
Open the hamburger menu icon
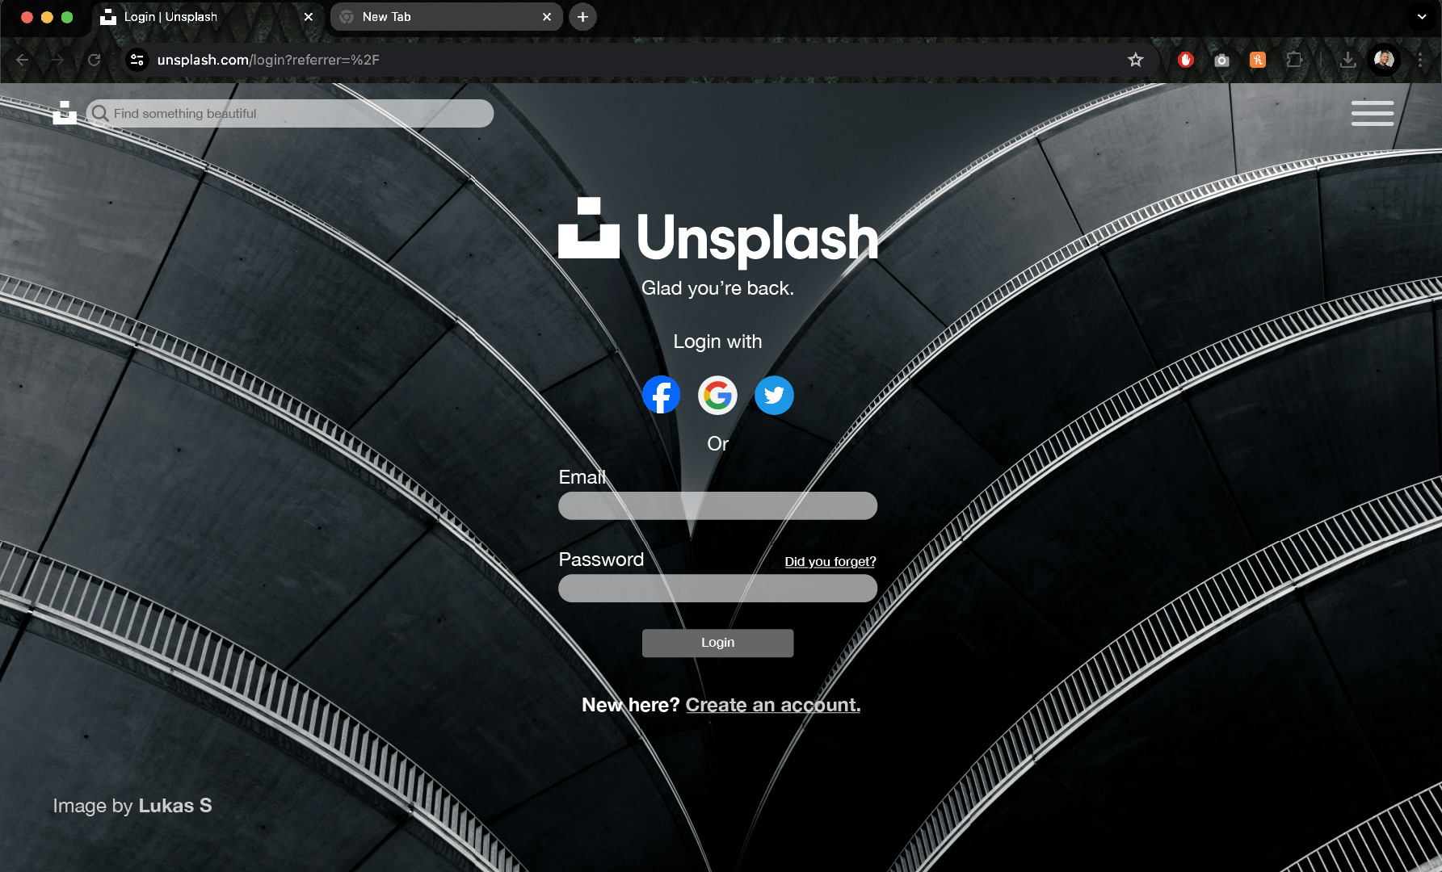[x=1372, y=113]
